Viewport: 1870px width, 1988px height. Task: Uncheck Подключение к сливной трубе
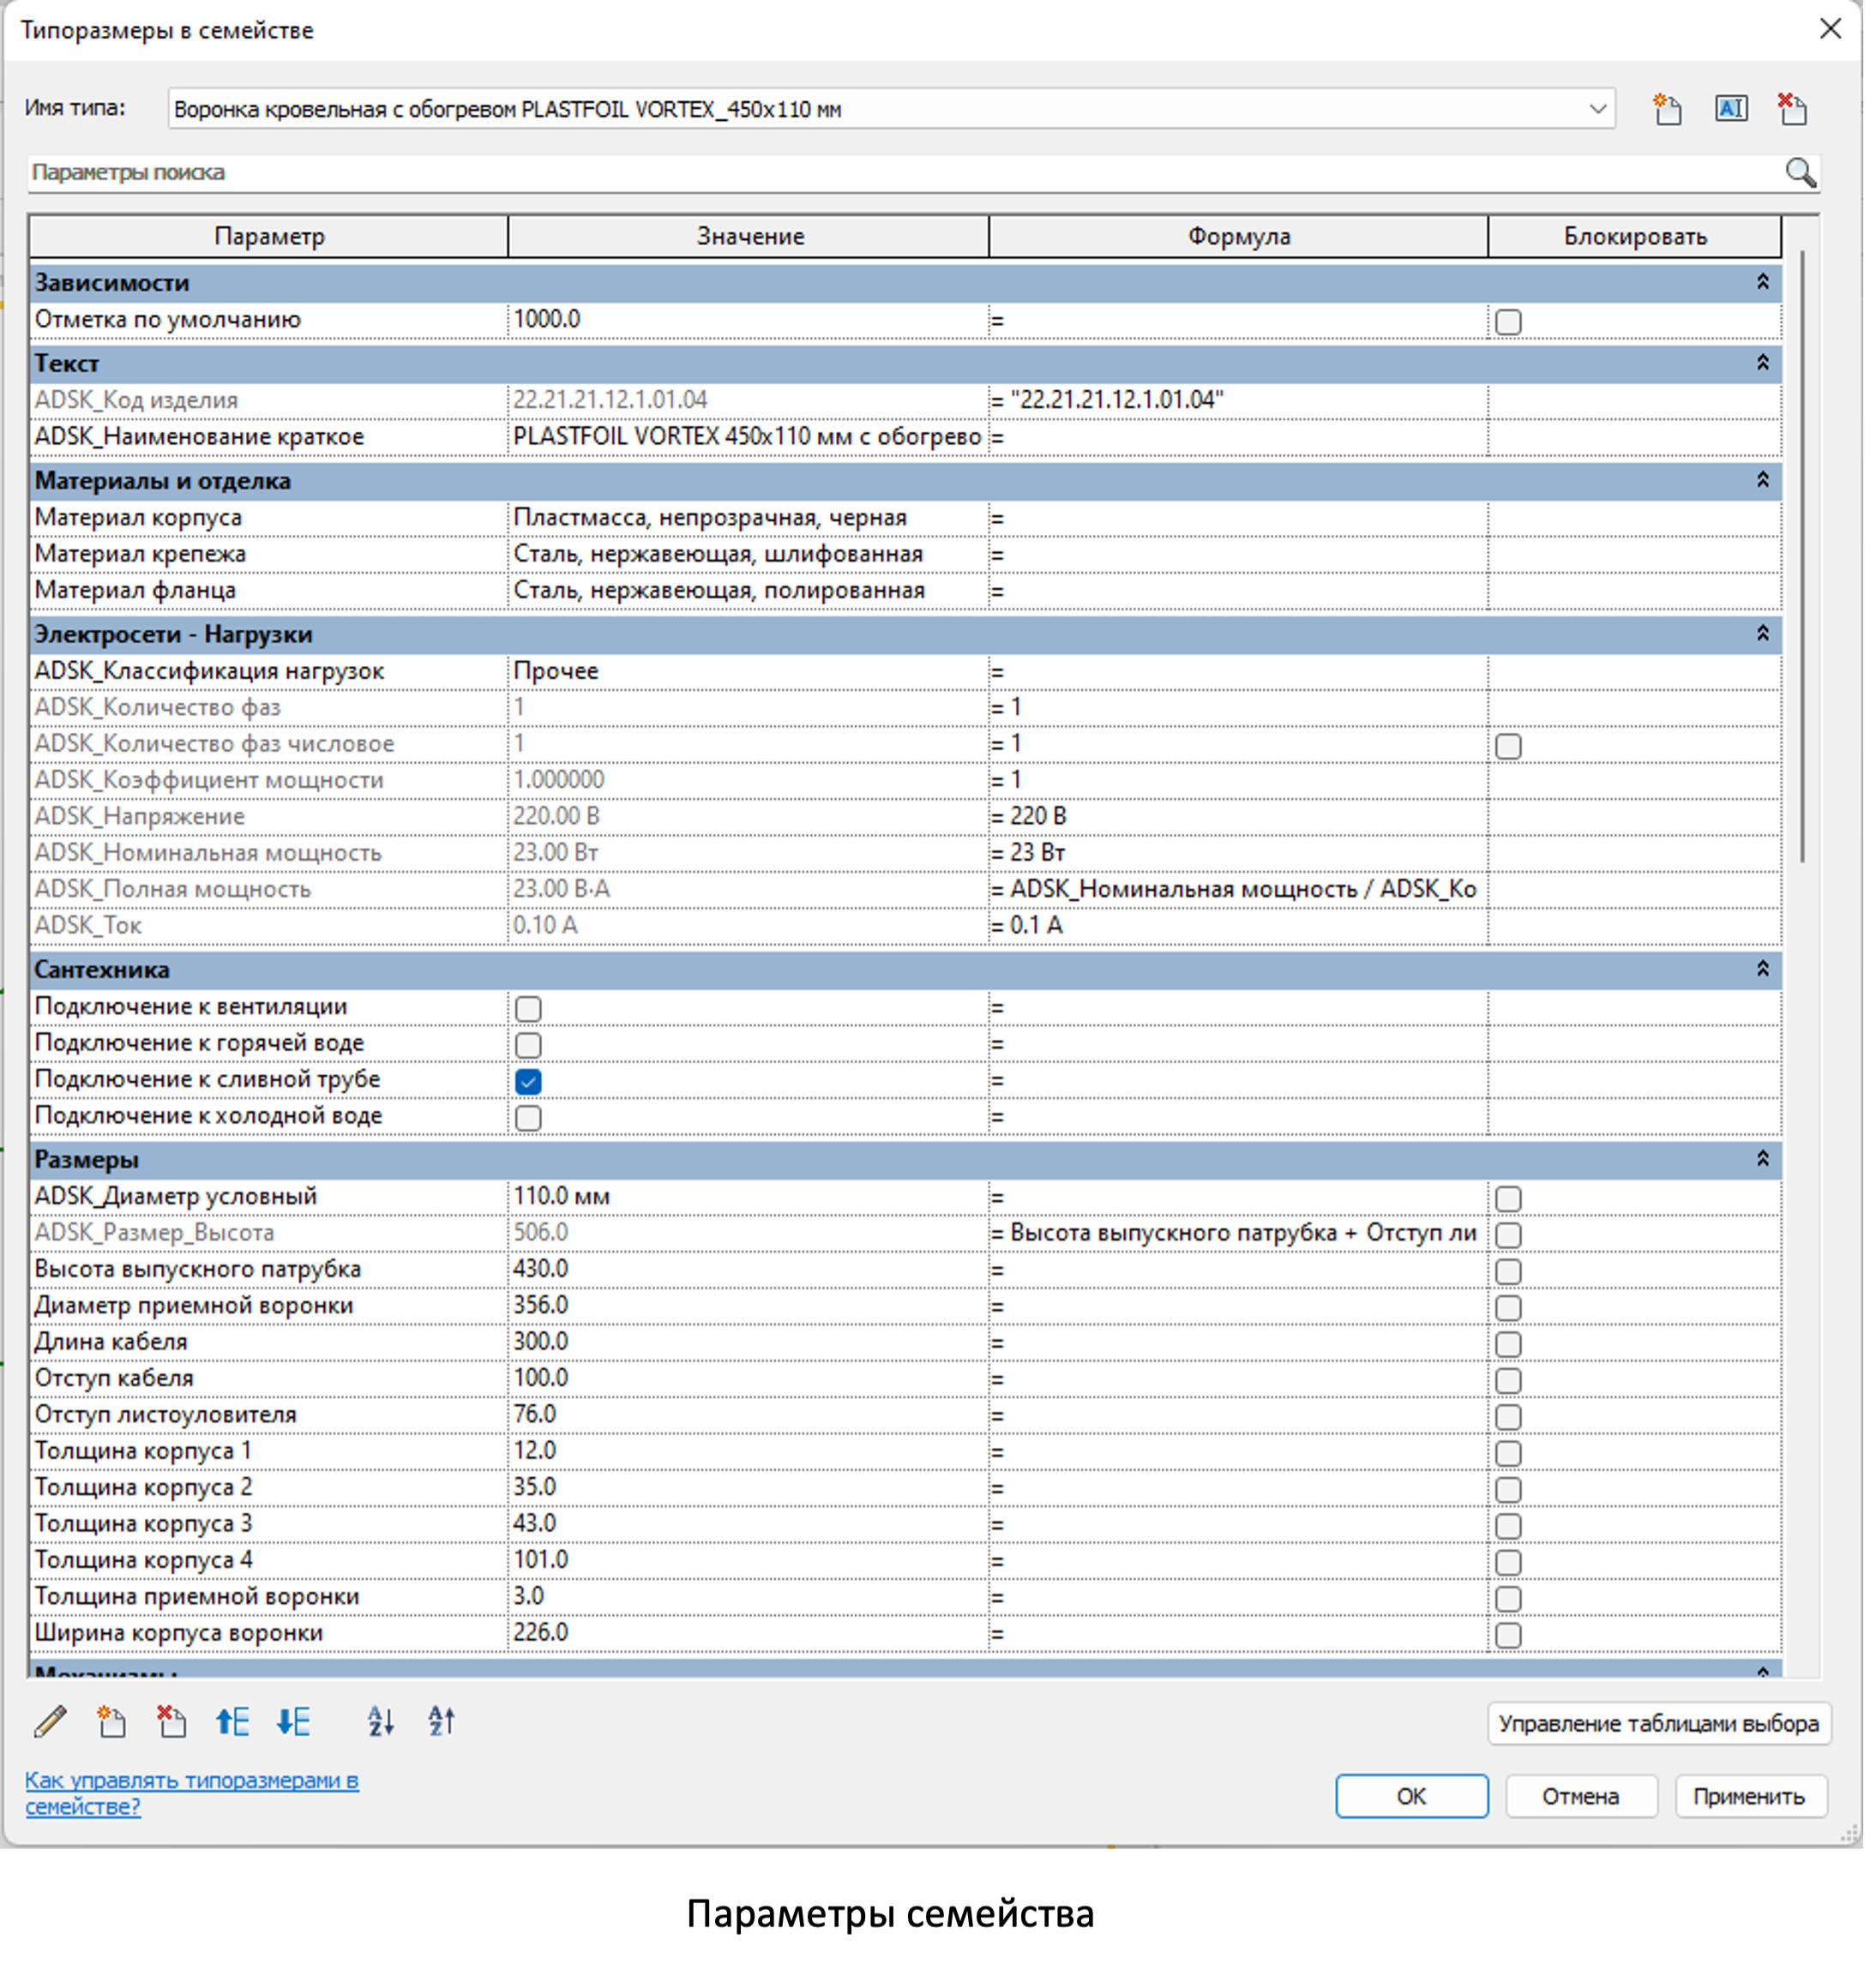point(528,1081)
